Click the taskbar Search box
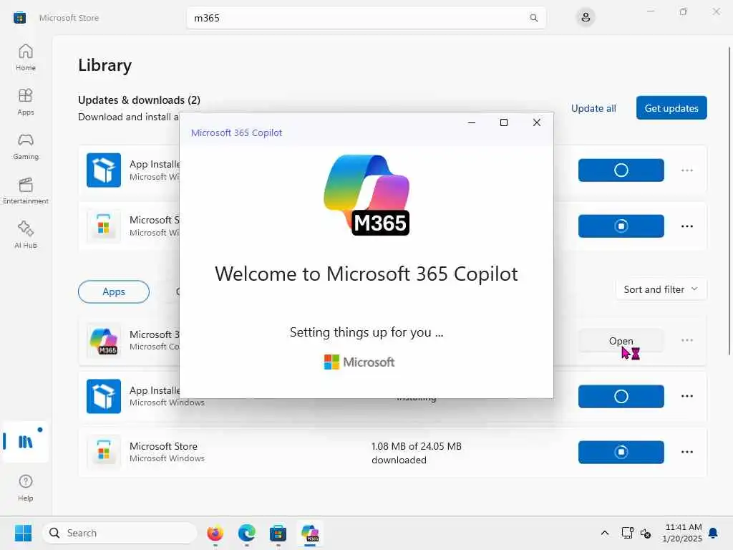 coord(120,533)
